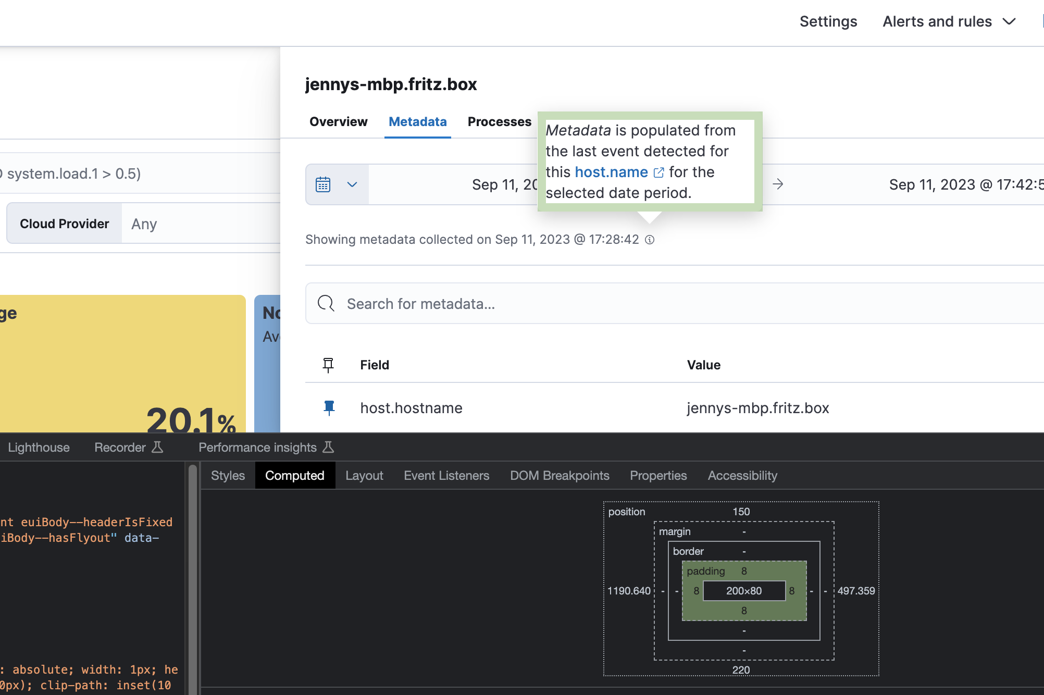Open the Alerts and rules dropdown

point(949,21)
